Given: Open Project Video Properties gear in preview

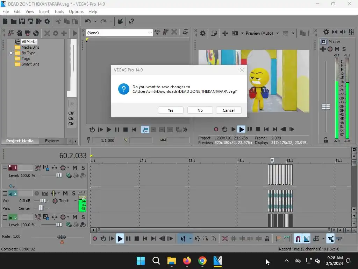Looking at the screenshot, I should pyautogui.click(x=202, y=33).
